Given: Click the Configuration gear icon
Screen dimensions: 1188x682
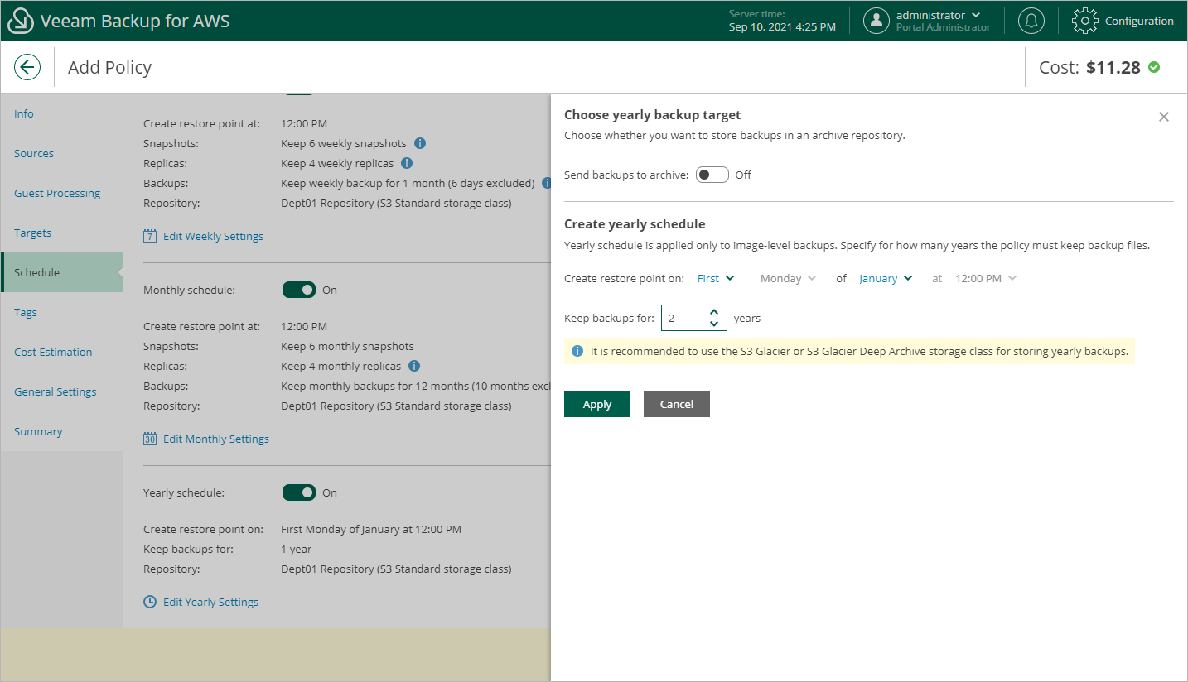Looking at the screenshot, I should (x=1084, y=21).
